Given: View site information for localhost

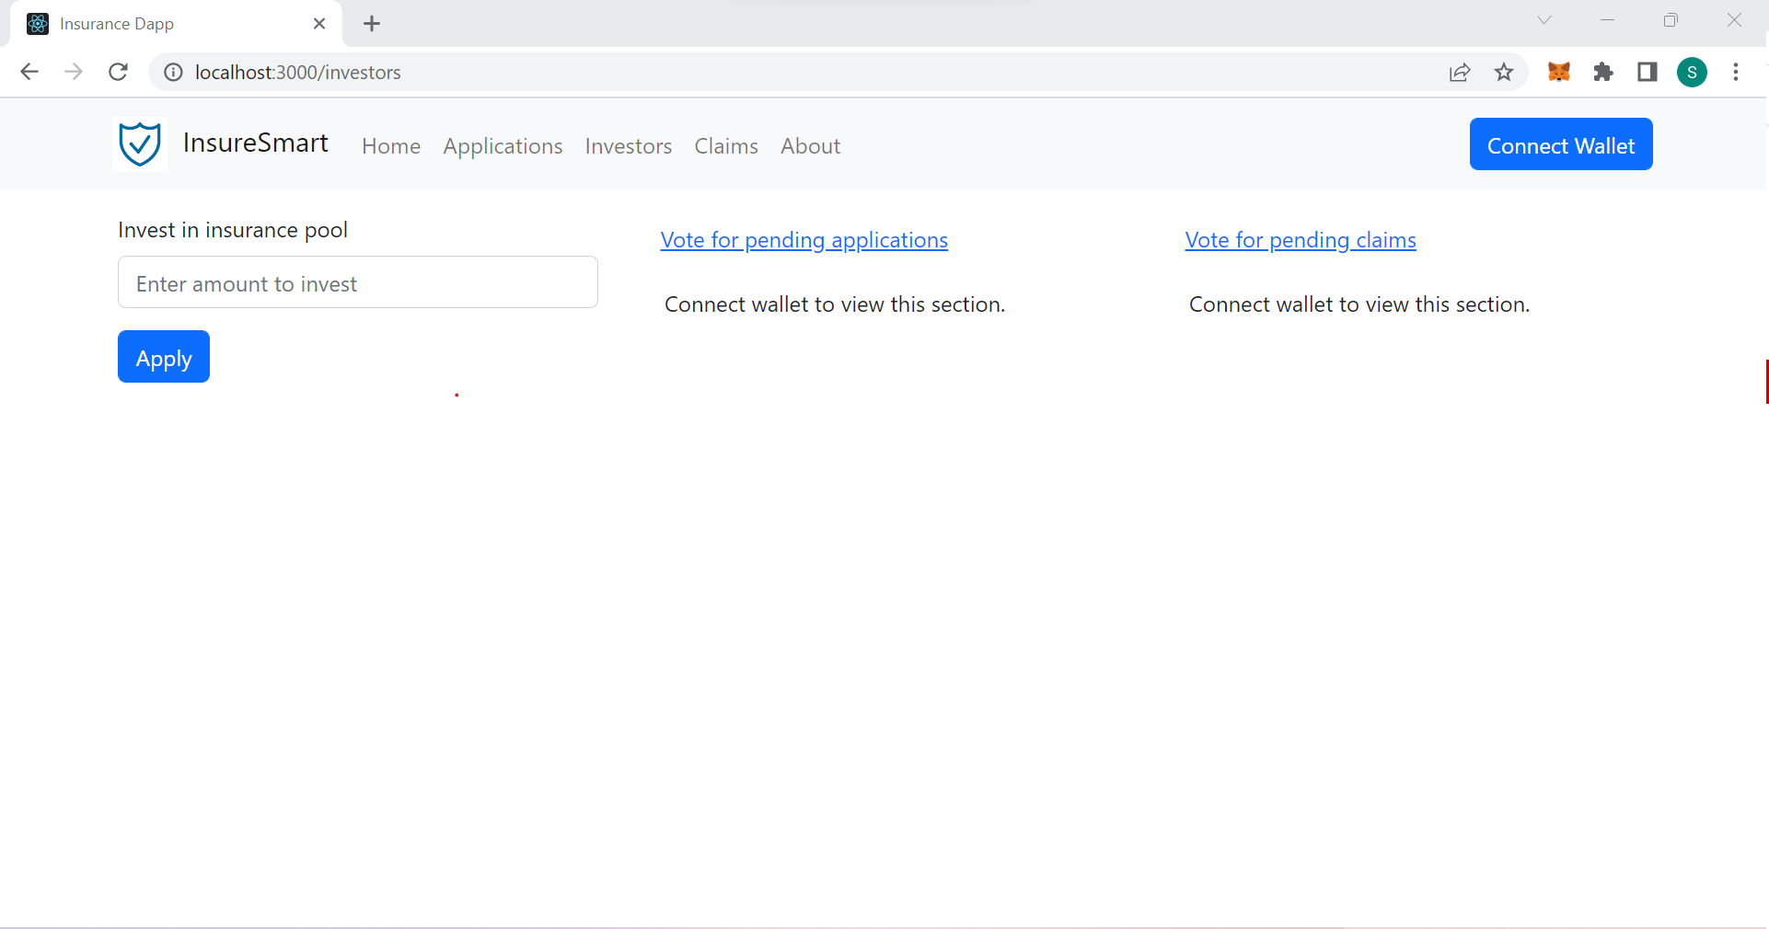Looking at the screenshot, I should [173, 72].
